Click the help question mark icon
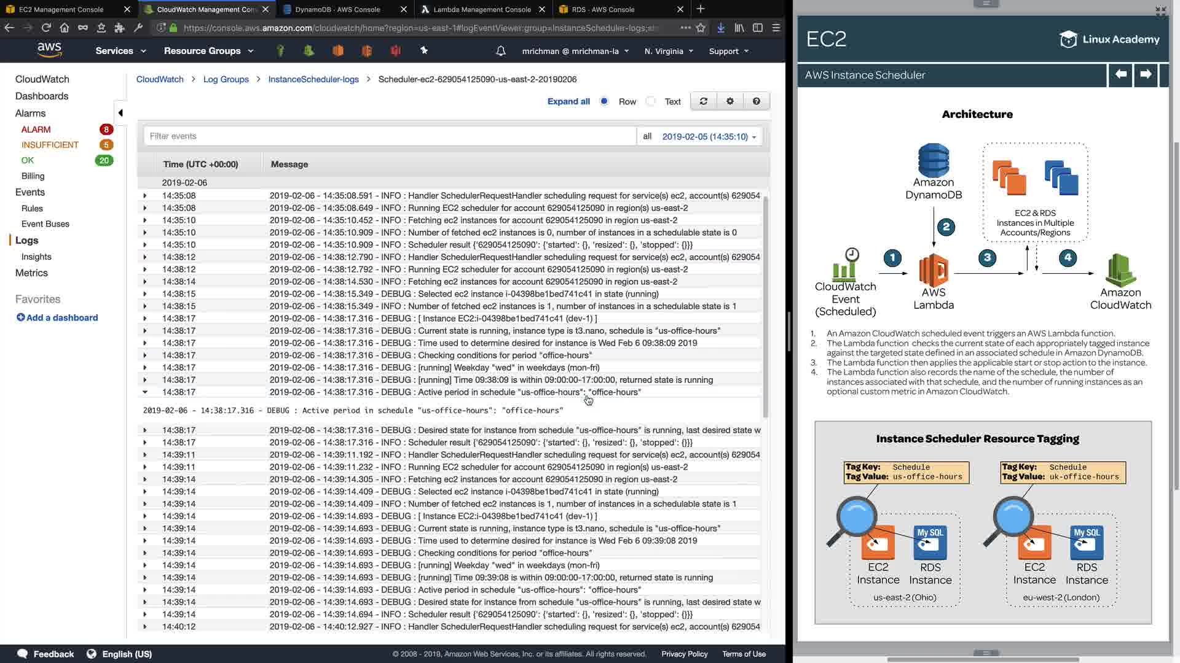 click(757, 101)
